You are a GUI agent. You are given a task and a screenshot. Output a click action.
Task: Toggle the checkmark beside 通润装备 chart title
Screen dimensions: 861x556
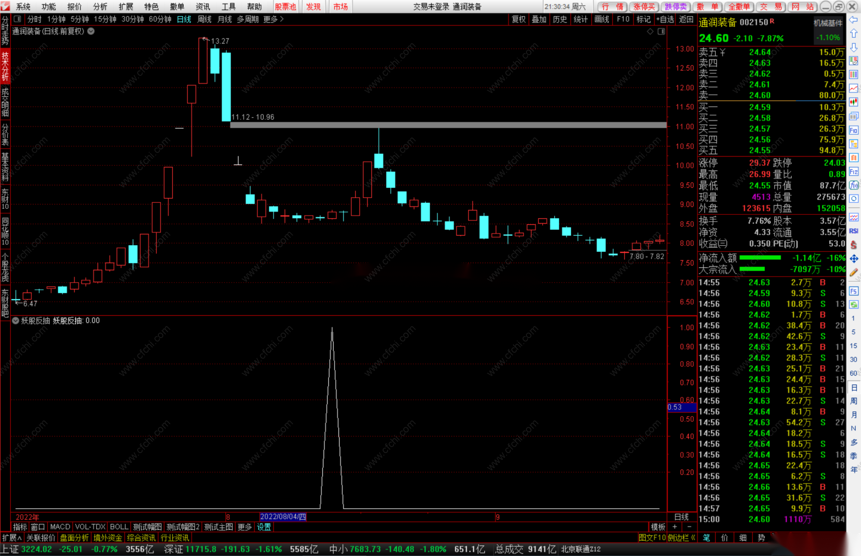click(x=91, y=31)
